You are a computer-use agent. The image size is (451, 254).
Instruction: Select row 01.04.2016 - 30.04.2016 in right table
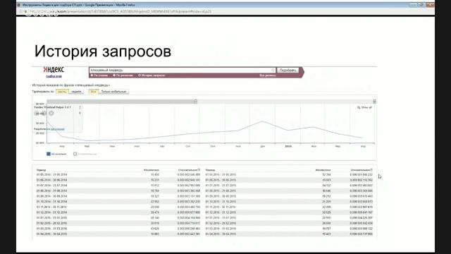pyautogui.click(x=289, y=234)
